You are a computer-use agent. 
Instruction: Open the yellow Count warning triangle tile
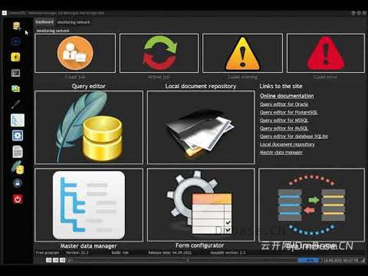click(x=243, y=53)
